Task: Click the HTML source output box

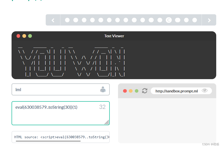Action: [x=61, y=137]
